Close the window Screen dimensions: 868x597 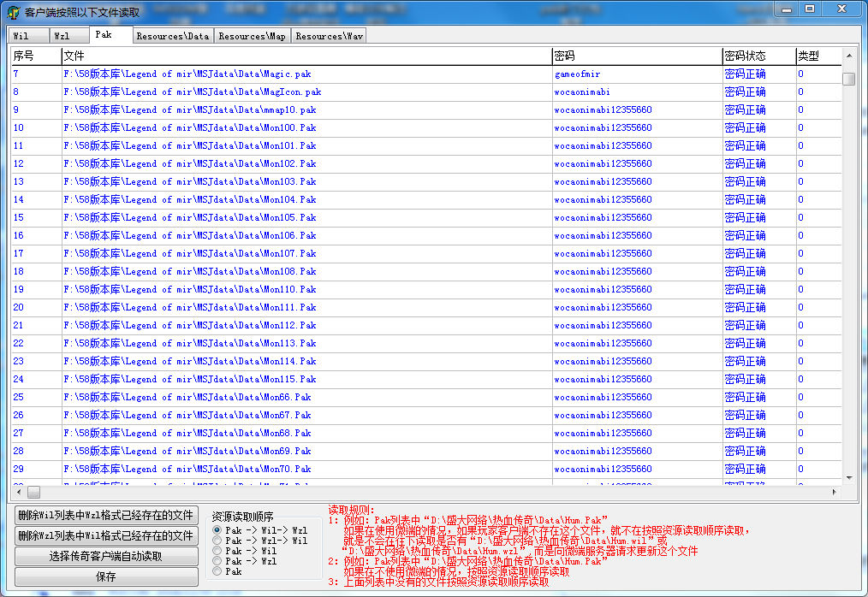pyautogui.click(x=842, y=9)
